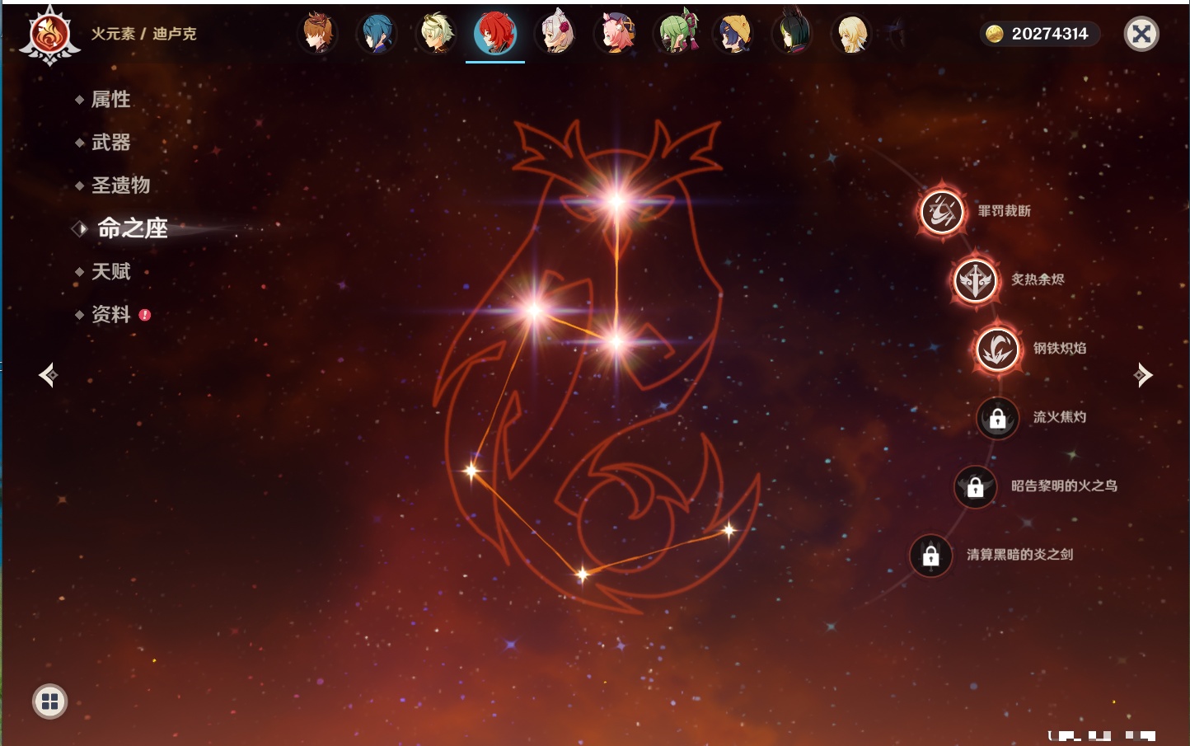Open the 资料 profile menu
Image resolution: width=1190 pixels, height=746 pixels.
click(110, 314)
